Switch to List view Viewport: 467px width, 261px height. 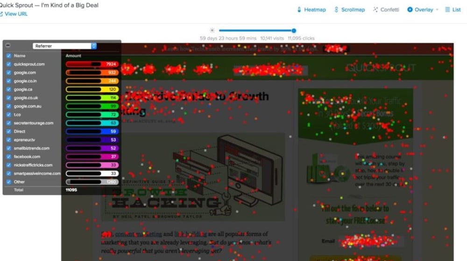[x=453, y=9]
